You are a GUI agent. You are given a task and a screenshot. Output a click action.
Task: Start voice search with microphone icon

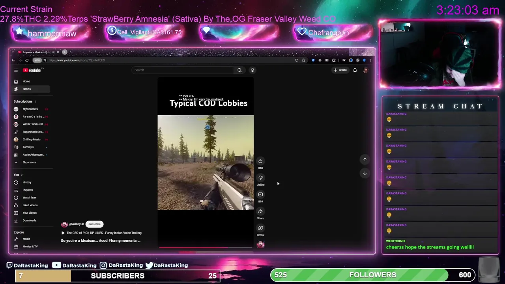tap(252, 70)
